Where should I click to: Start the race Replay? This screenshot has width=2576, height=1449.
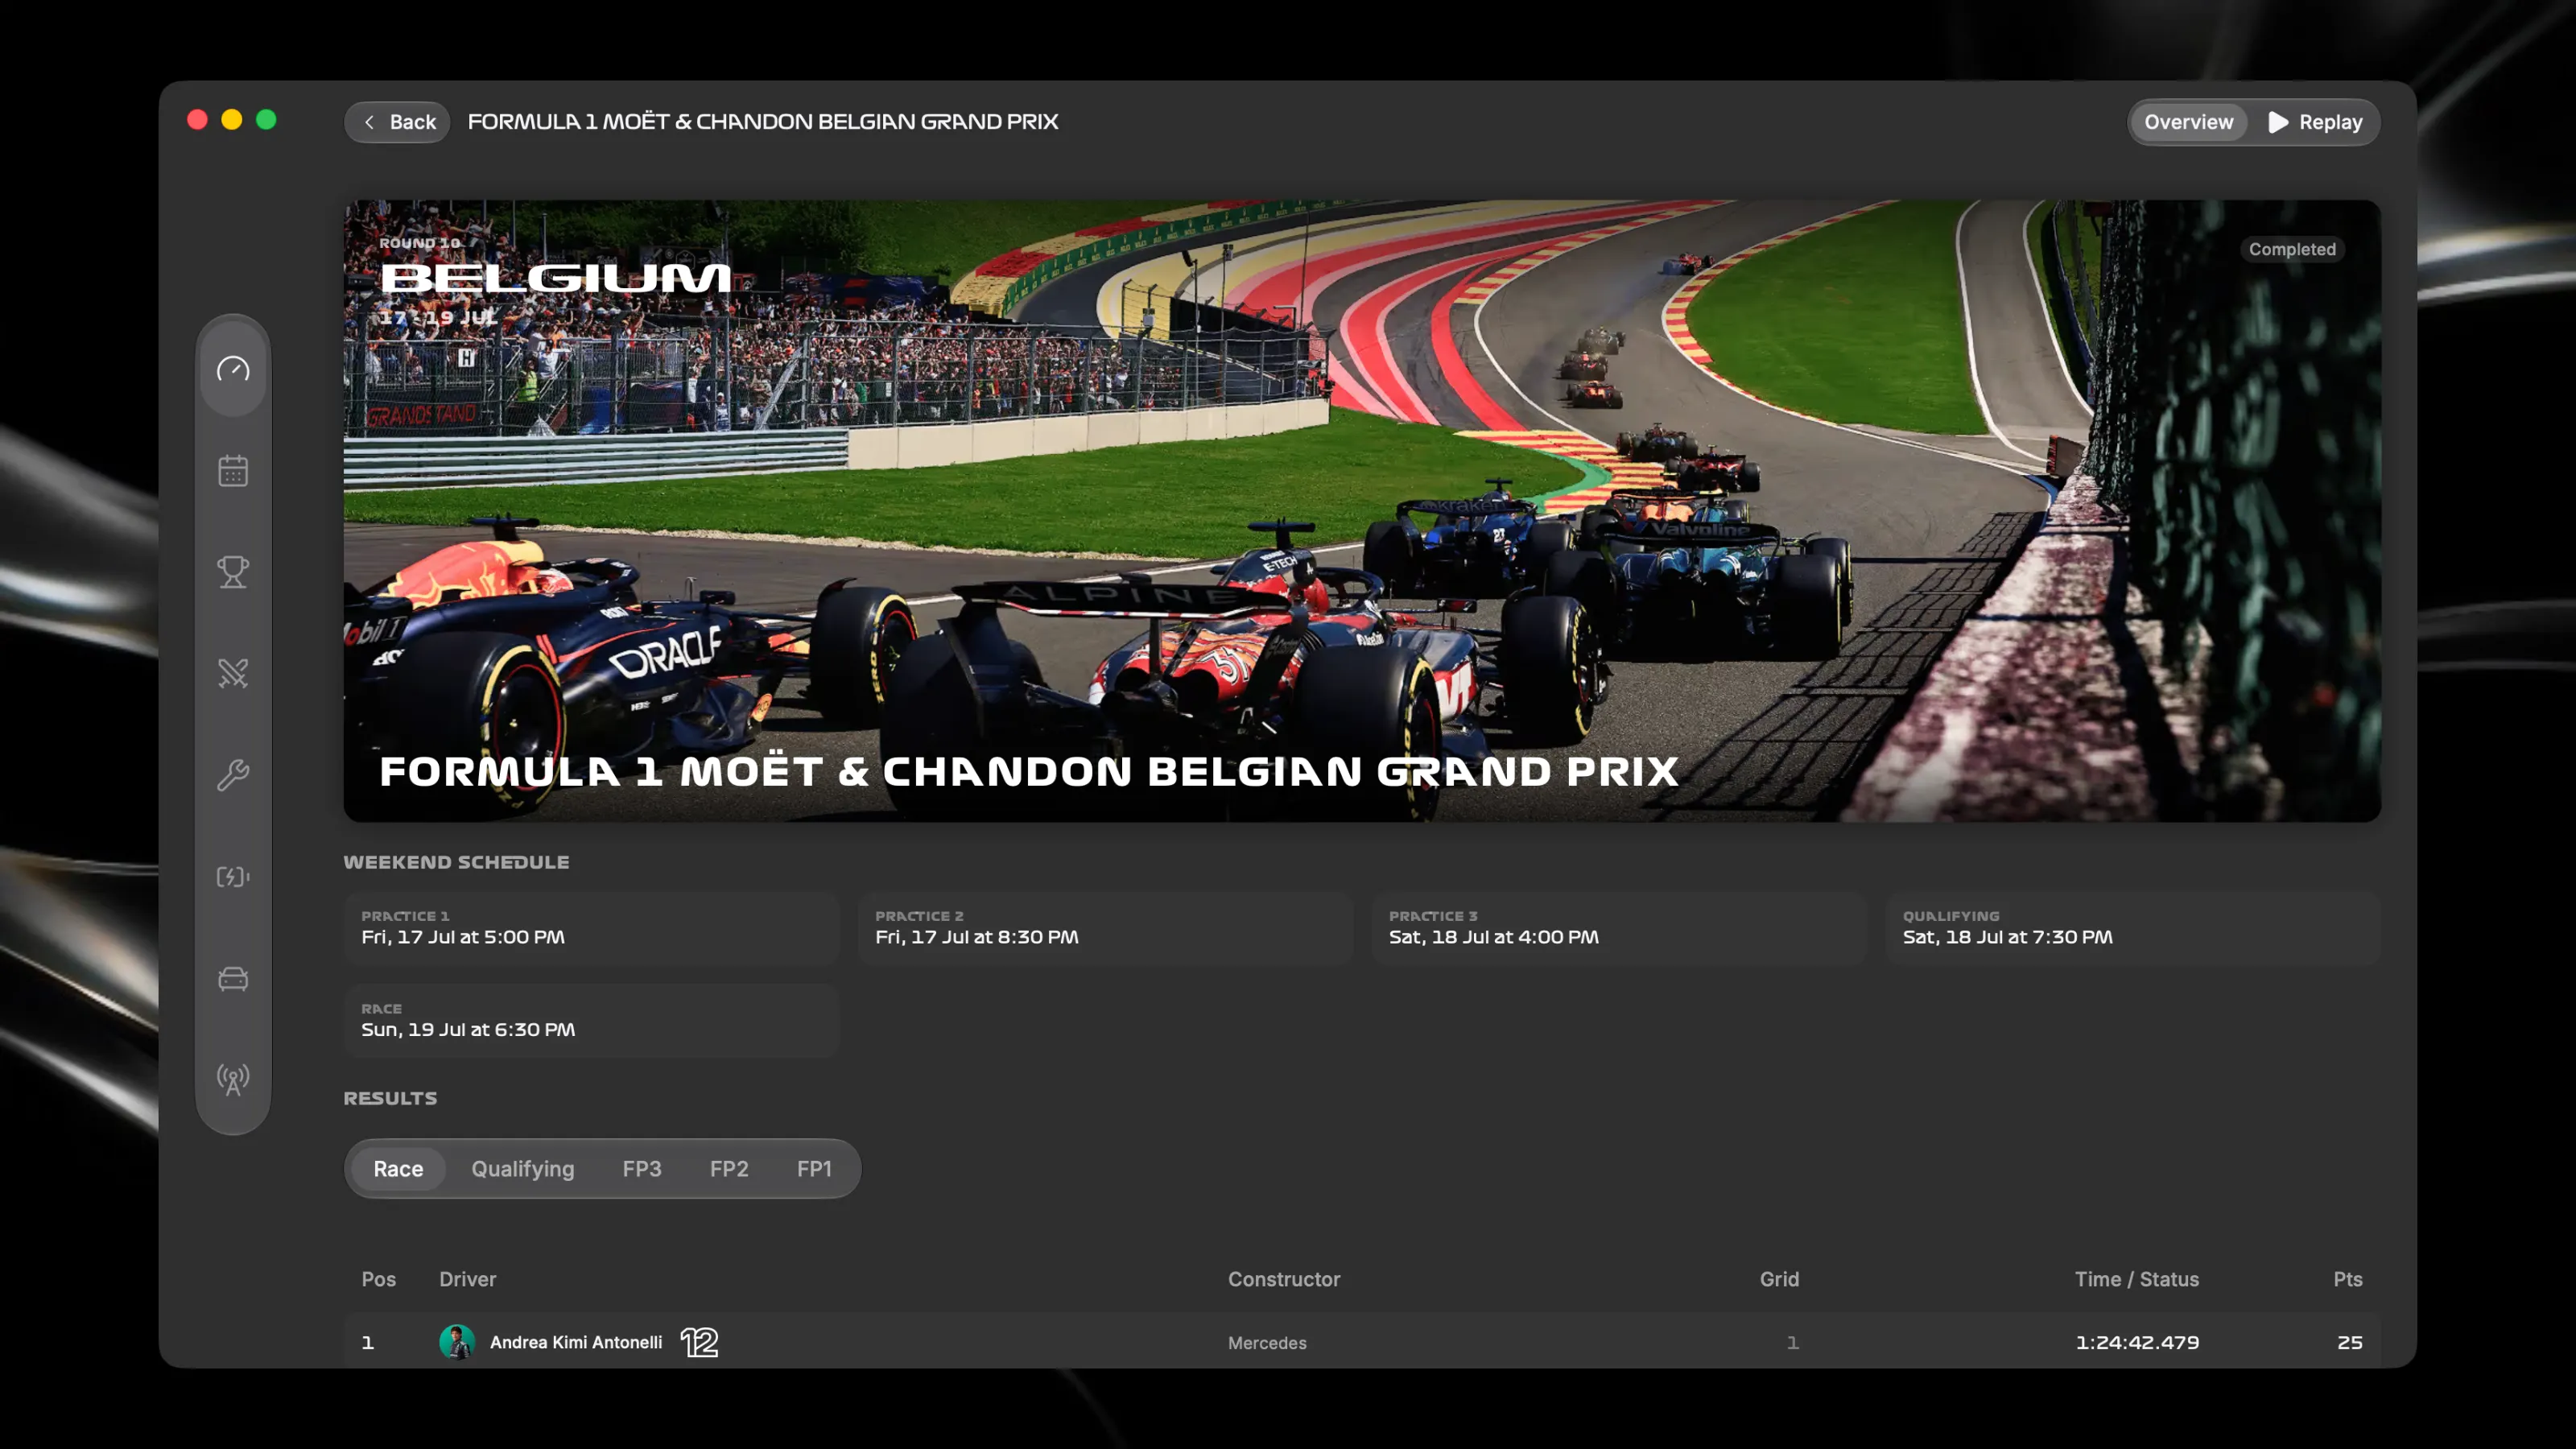(2315, 122)
